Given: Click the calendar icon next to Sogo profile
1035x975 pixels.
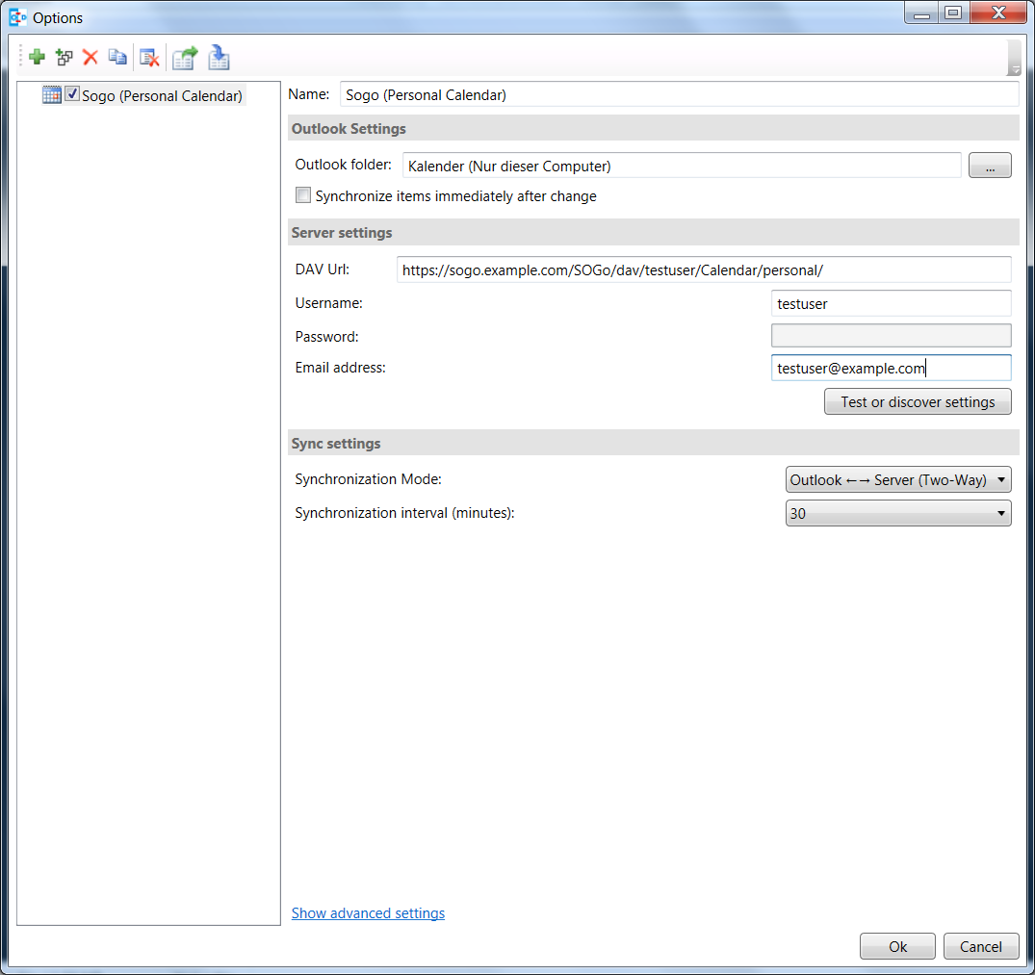Looking at the screenshot, I should (51, 95).
